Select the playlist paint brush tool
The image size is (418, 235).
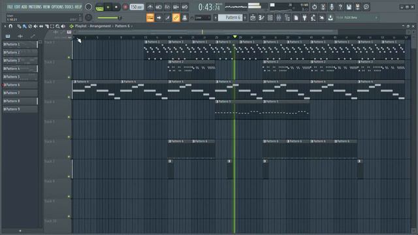[25, 26]
